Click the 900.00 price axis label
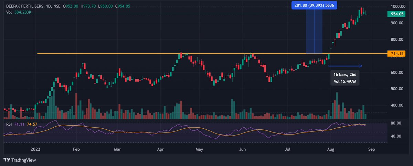This screenshot has height=166, width=413. 397,23
